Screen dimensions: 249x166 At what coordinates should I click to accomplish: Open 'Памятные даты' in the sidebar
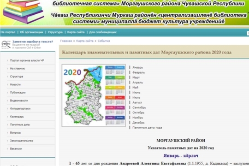(x=20, y=125)
